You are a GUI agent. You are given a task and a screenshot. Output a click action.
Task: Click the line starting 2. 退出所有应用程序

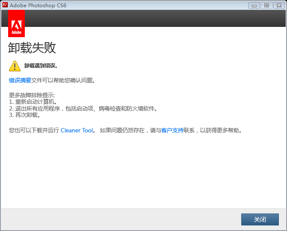click(x=83, y=108)
